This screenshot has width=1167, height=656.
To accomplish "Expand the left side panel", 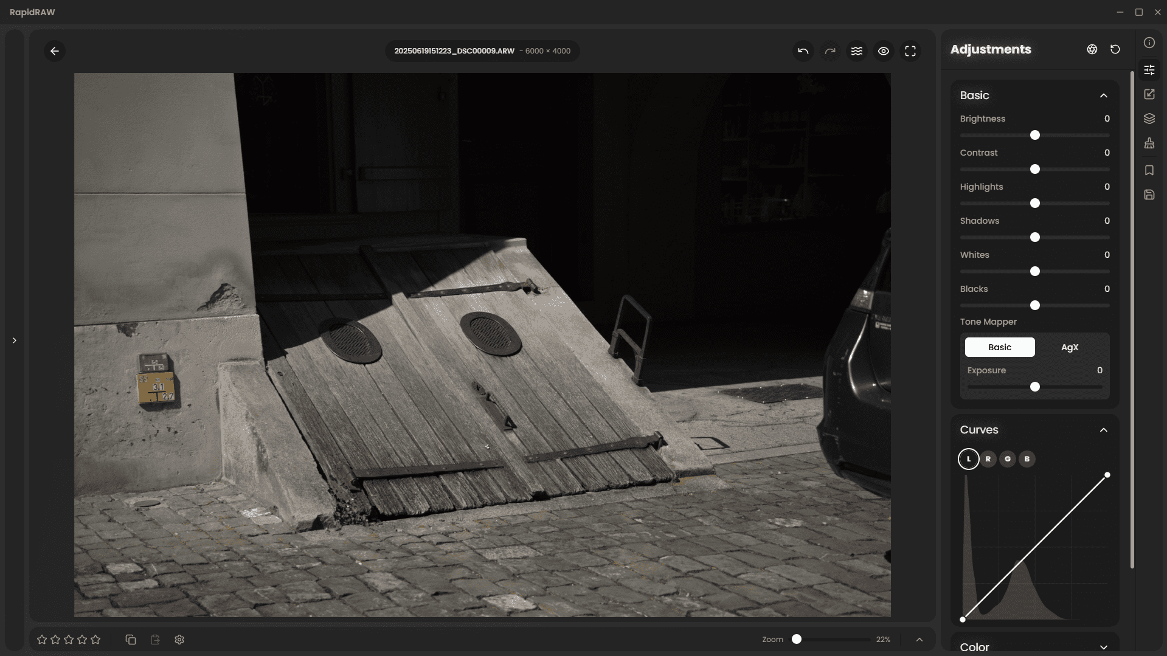I will pos(15,340).
